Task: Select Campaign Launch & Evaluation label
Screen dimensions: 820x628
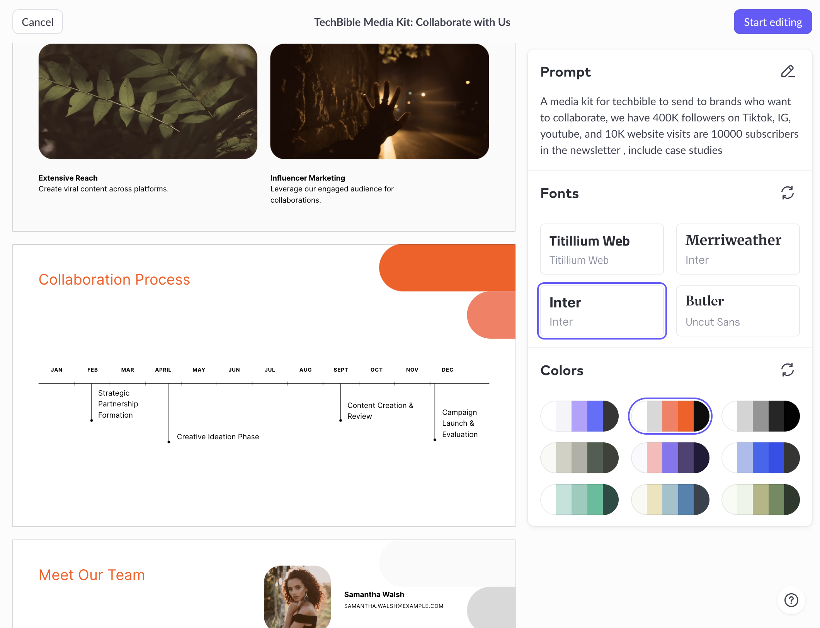Action: 460,423
